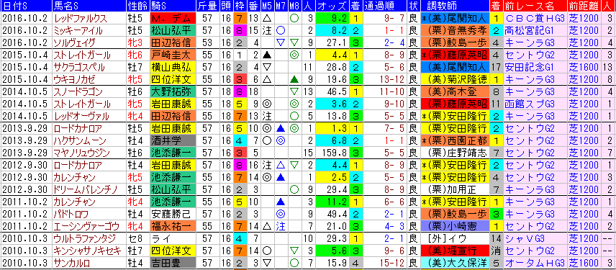
Task: Select trainer cell (栗)庄野靖志
Action: pyautogui.click(x=454, y=153)
